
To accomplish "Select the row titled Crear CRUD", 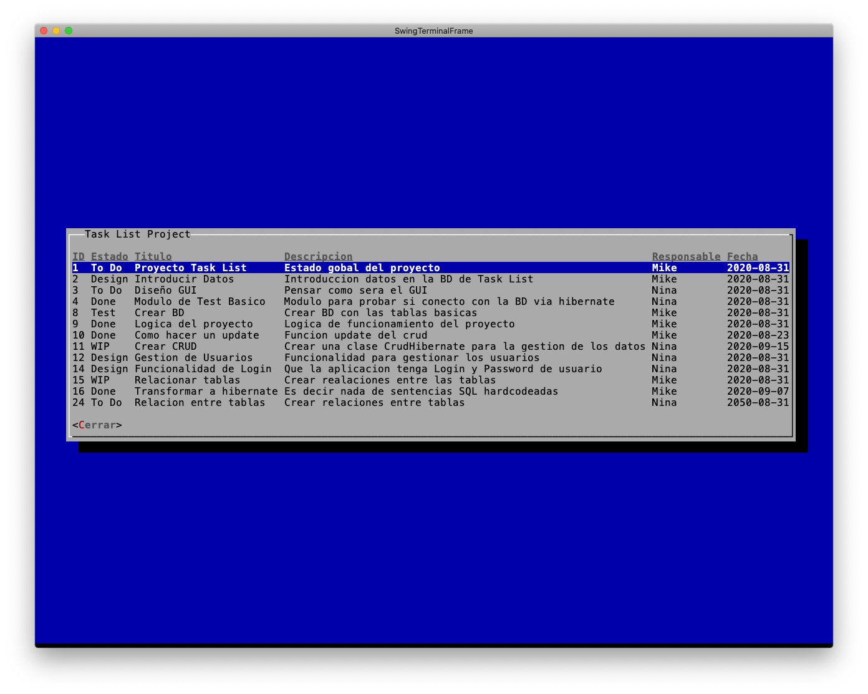I will pos(431,347).
